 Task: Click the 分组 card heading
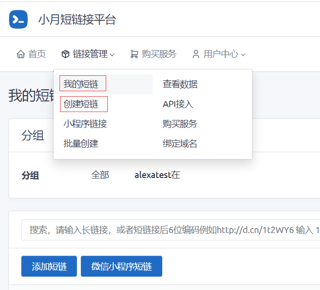33,135
